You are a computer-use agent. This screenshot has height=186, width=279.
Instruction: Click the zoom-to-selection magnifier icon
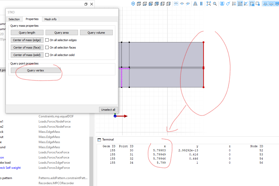click(215, 4)
